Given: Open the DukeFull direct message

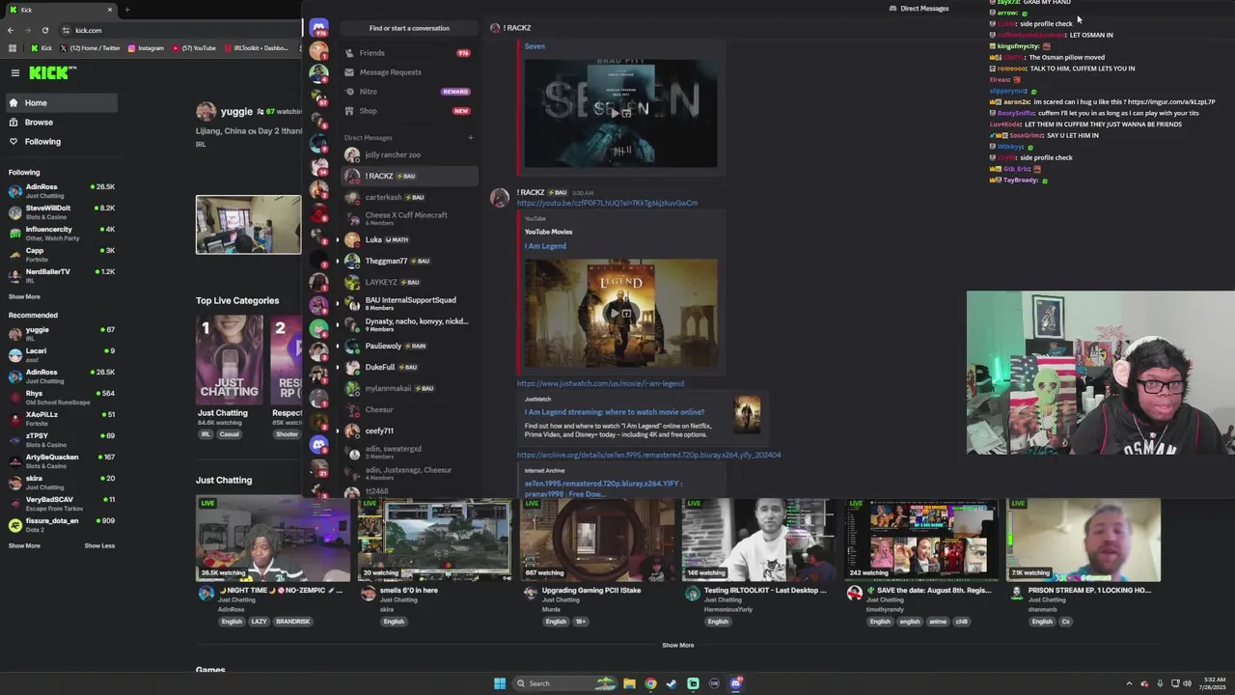Looking at the screenshot, I should tap(410, 367).
